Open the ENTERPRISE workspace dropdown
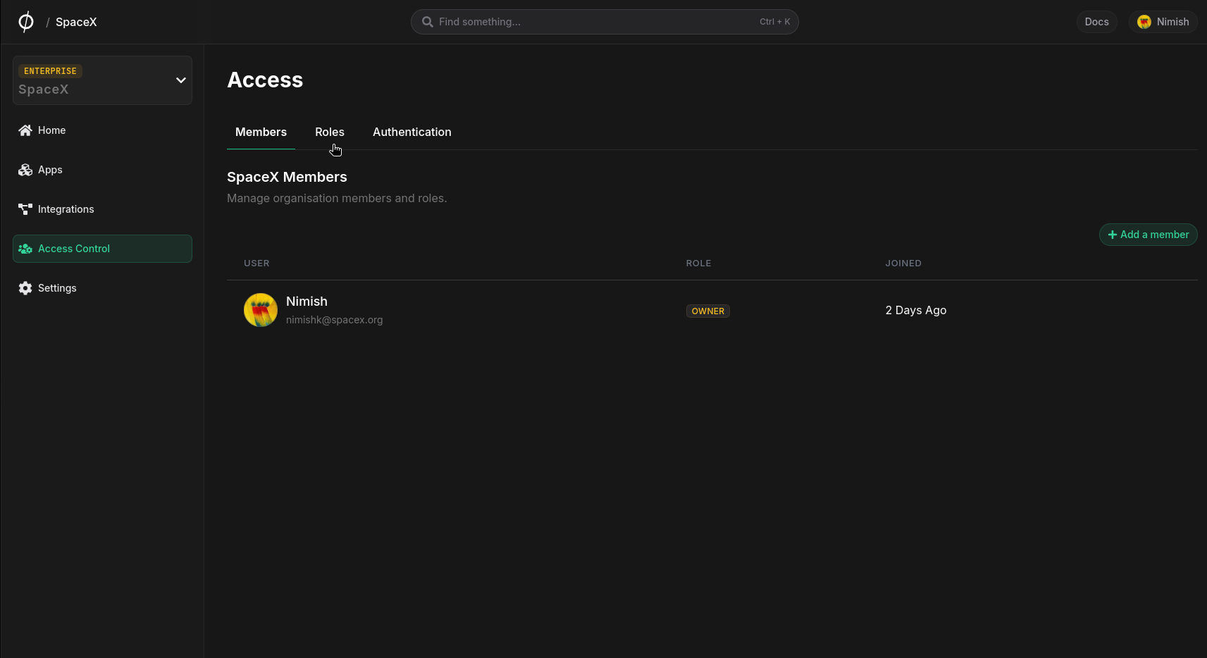This screenshot has height=658, width=1207. (x=102, y=80)
